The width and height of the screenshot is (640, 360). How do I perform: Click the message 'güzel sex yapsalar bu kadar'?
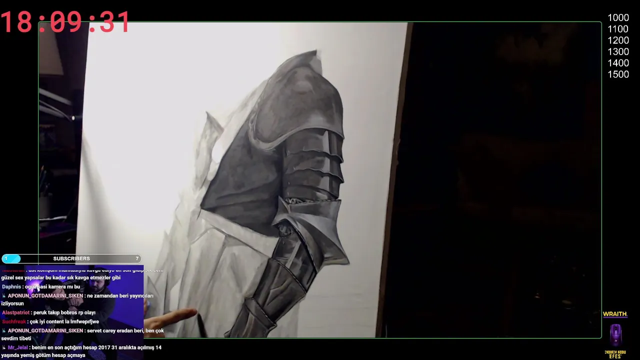coord(61,277)
